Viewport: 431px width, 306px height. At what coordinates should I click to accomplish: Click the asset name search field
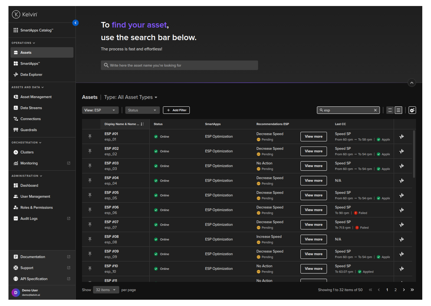click(179, 65)
